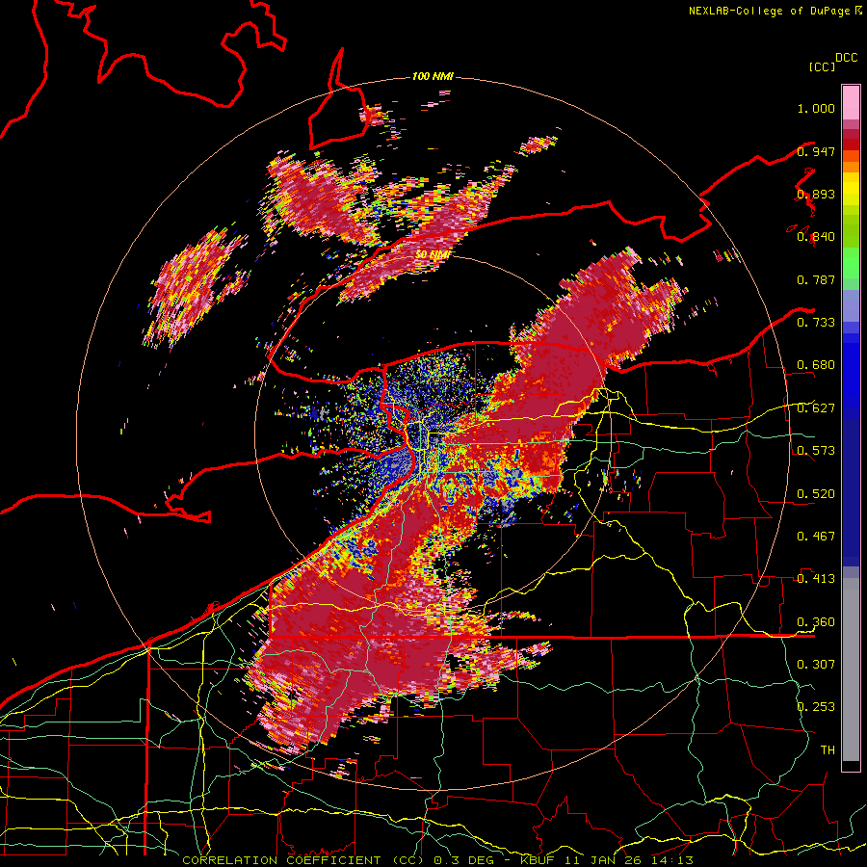Click the 0.680 legend value
Screen dimensions: 867x867
[x=816, y=365]
